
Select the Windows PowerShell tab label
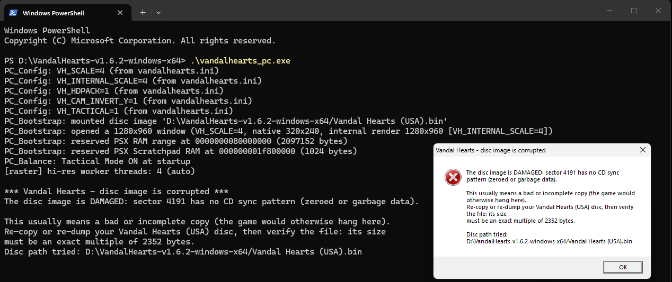pos(53,13)
